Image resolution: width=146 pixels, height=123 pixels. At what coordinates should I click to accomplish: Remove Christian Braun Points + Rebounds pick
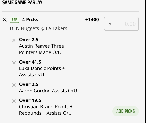[14, 101]
